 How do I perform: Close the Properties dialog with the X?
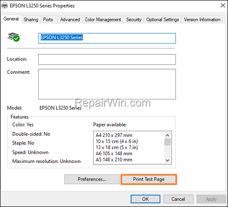(223, 6)
